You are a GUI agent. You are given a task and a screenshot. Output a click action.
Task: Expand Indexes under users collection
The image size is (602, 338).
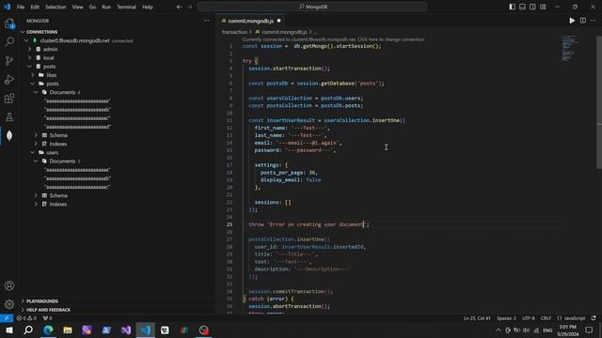58,205
